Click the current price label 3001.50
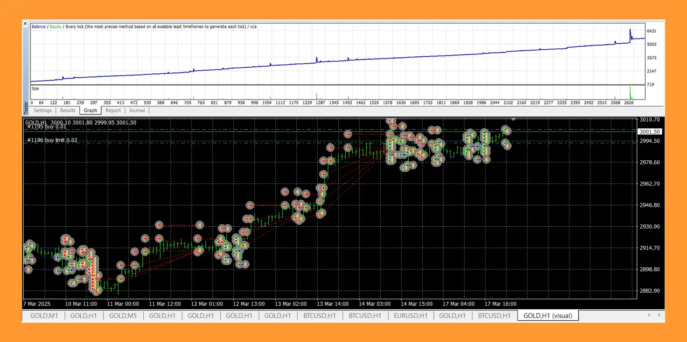This screenshot has height=342, width=687. tap(650, 131)
